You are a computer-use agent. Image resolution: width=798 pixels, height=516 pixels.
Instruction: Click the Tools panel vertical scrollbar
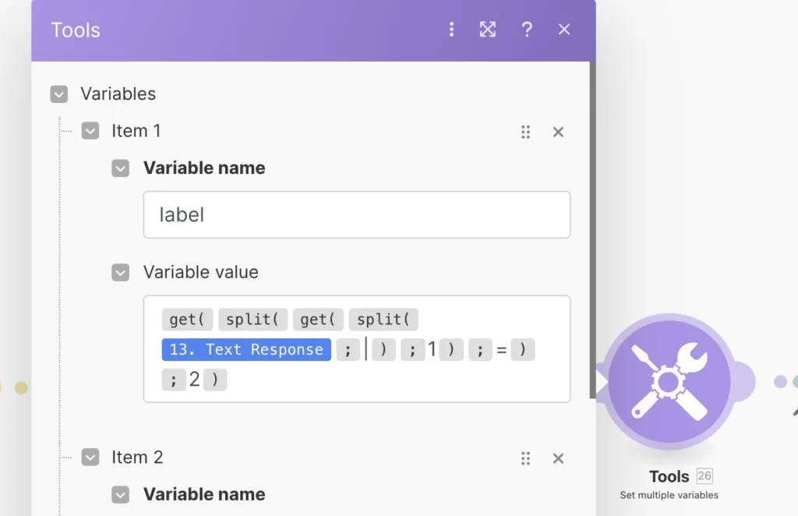[592, 234]
